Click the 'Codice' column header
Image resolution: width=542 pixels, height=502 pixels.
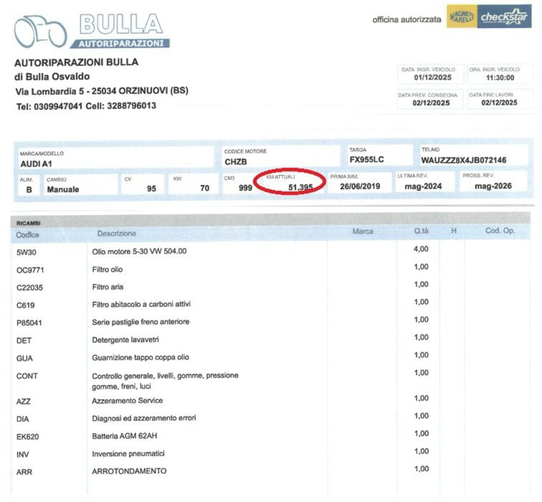(28, 235)
